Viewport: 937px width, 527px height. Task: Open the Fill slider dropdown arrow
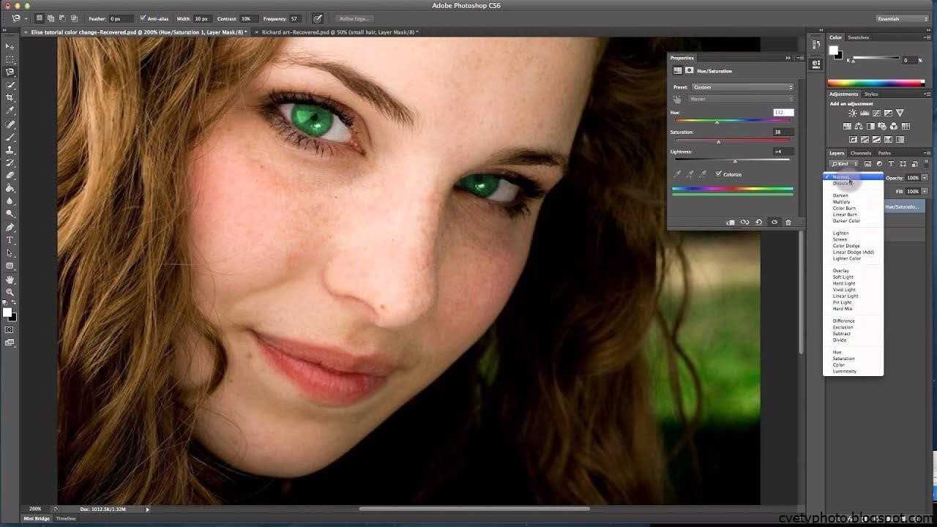coord(925,192)
